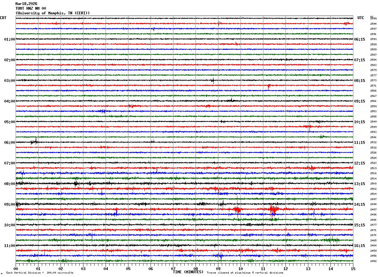Select DC offset value 2577

tap(373, 75)
